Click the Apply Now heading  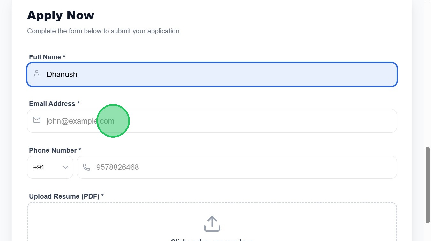click(61, 15)
